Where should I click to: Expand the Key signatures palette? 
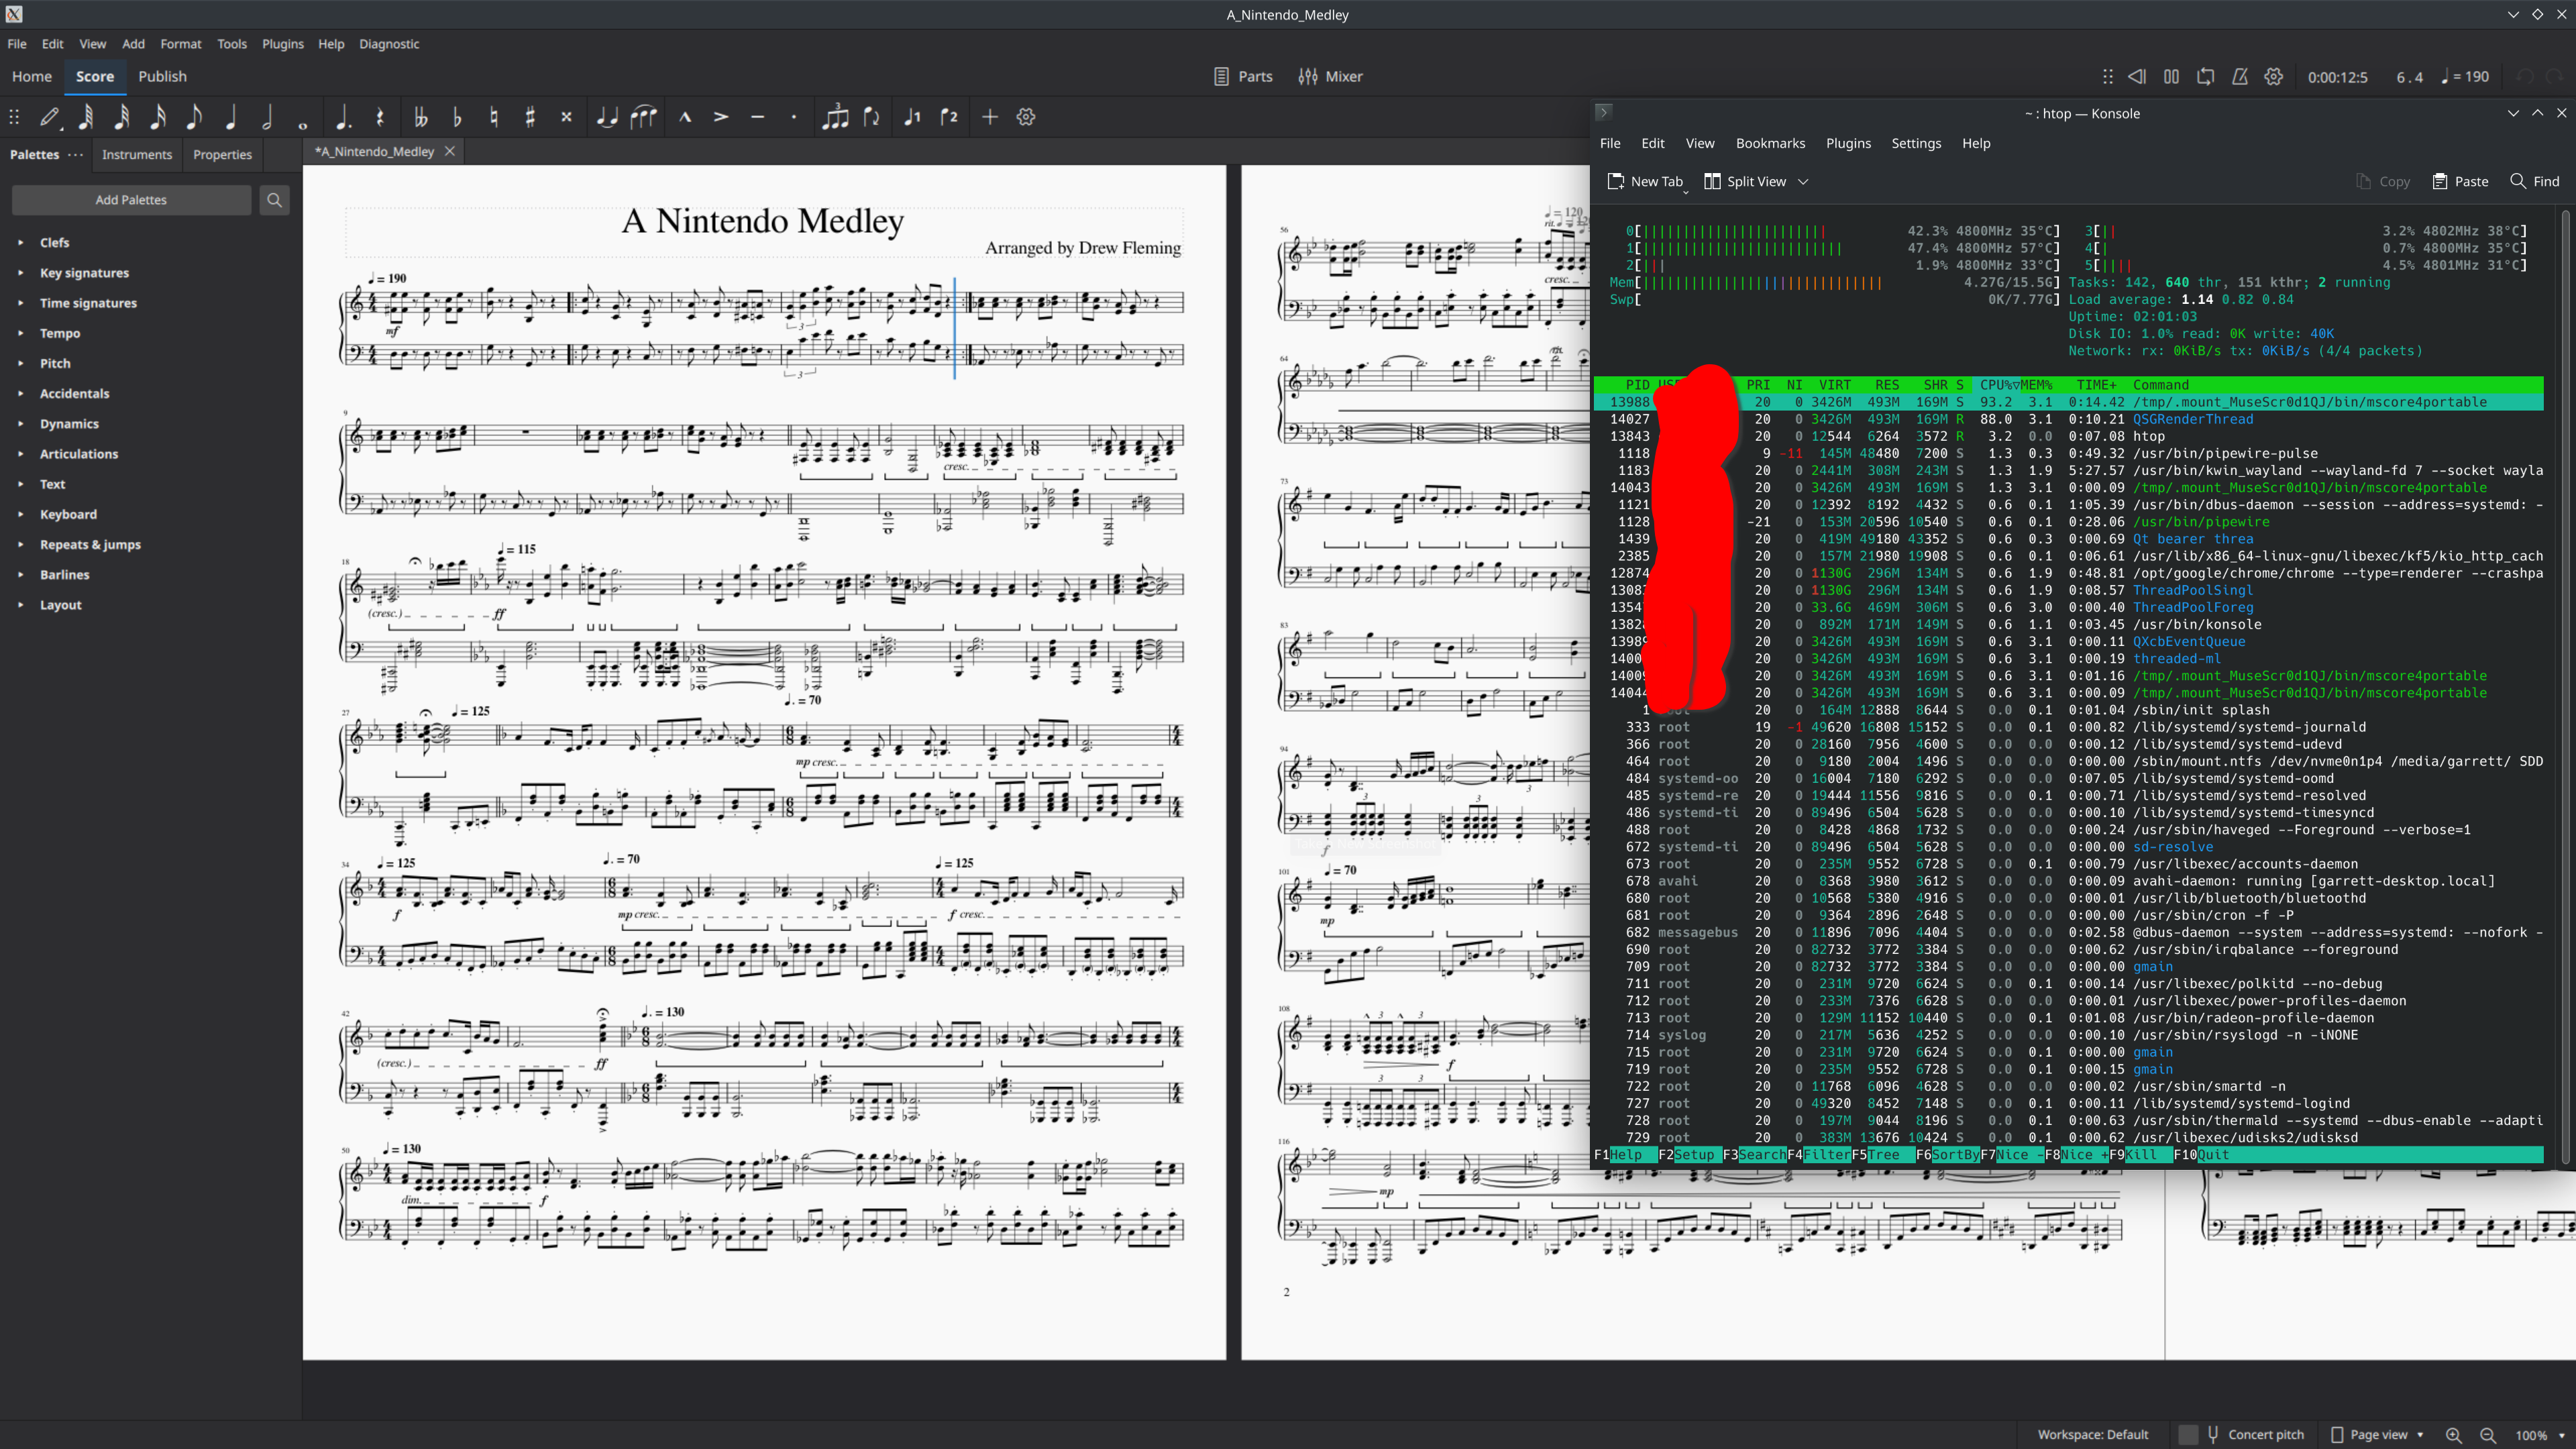[84, 273]
